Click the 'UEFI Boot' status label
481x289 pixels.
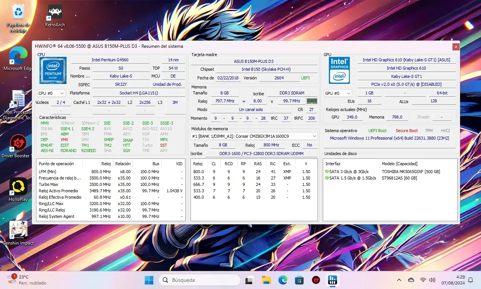(377, 131)
